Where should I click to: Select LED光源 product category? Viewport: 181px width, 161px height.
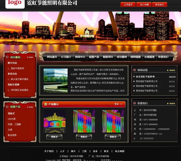coord(12,119)
